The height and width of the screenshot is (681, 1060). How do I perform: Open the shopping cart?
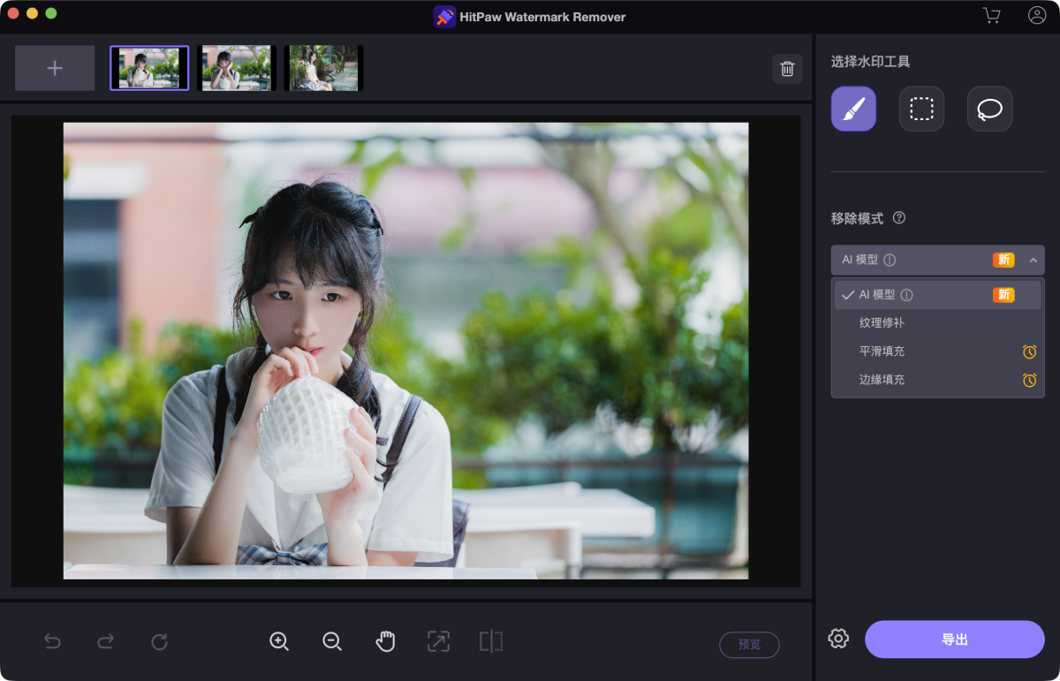pyautogui.click(x=991, y=16)
